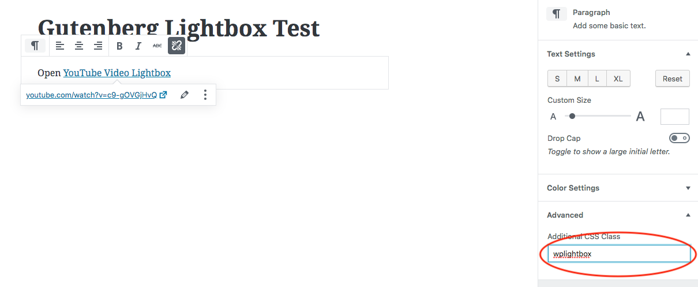This screenshot has width=698, height=287.
Task: Toggle italic formatting
Action: click(x=138, y=46)
